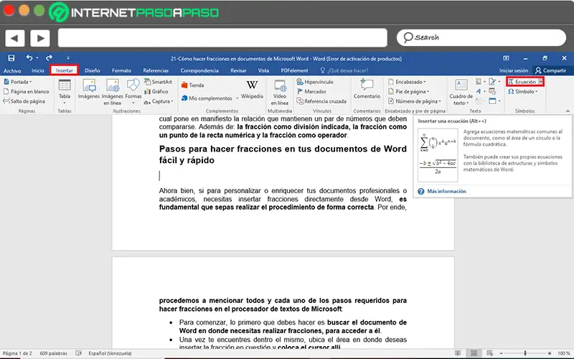Insert date and time icon
Screen dimensions: 574x359
tap(492, 92)
